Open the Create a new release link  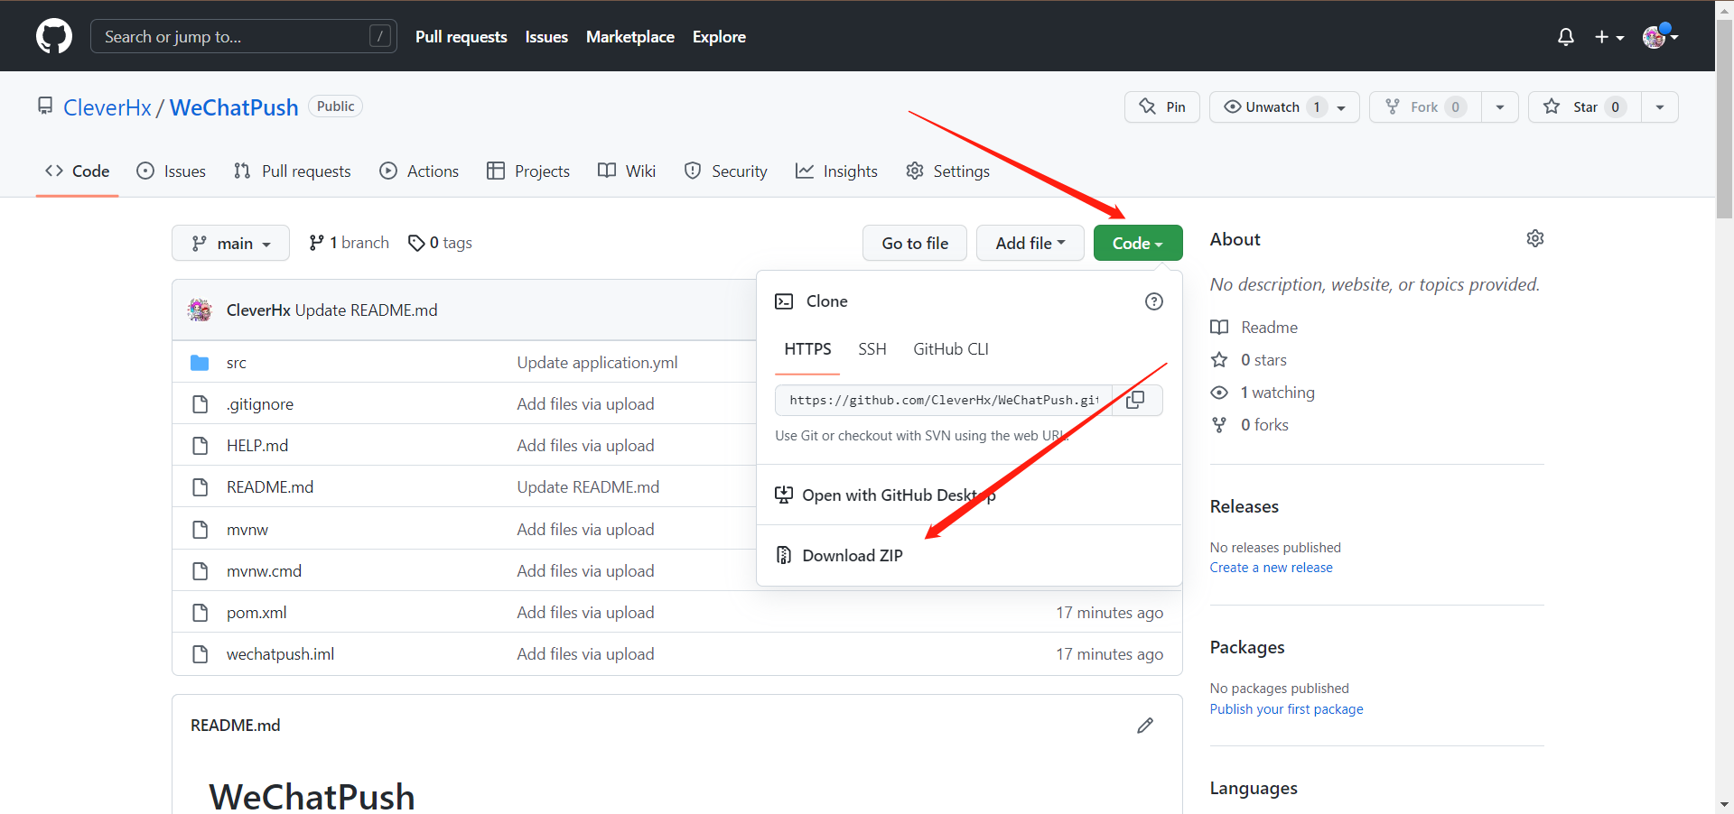pos(1271,567)
